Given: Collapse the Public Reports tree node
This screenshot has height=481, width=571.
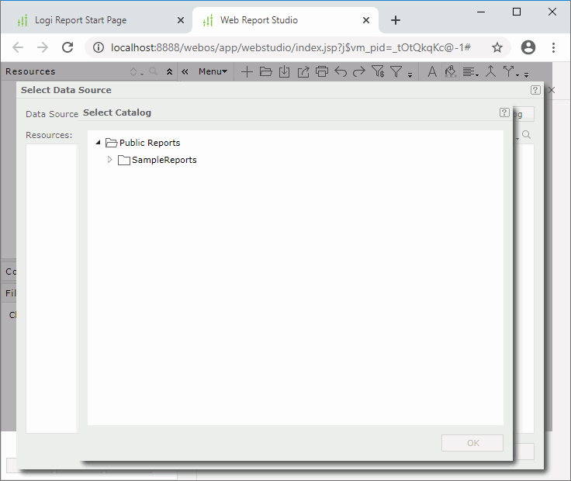Looking at the screenshot, I should (98, 143).
